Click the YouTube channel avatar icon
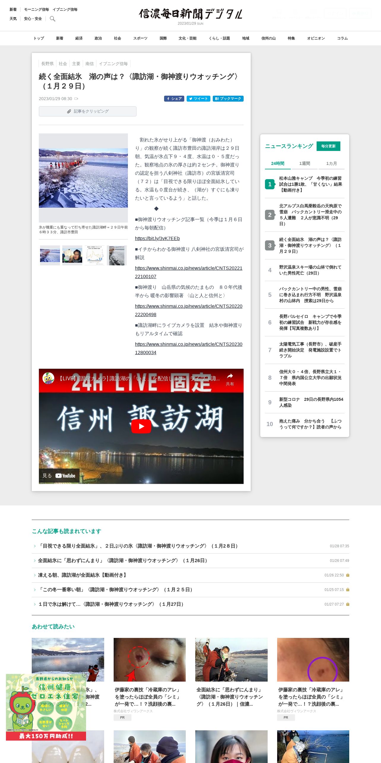The height and width of the screenshot is (763, 381). click(48, 378)
